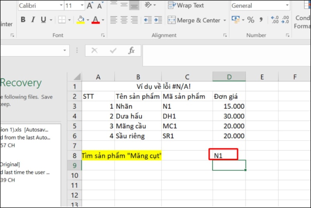The image size is (311, 208).
Task: Apply yellow Fill Color bucket
Action: click(x=80, y=20)
